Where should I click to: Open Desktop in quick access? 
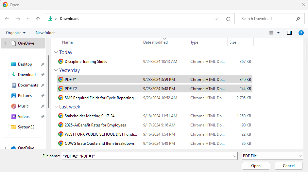(x=25, y=64)
